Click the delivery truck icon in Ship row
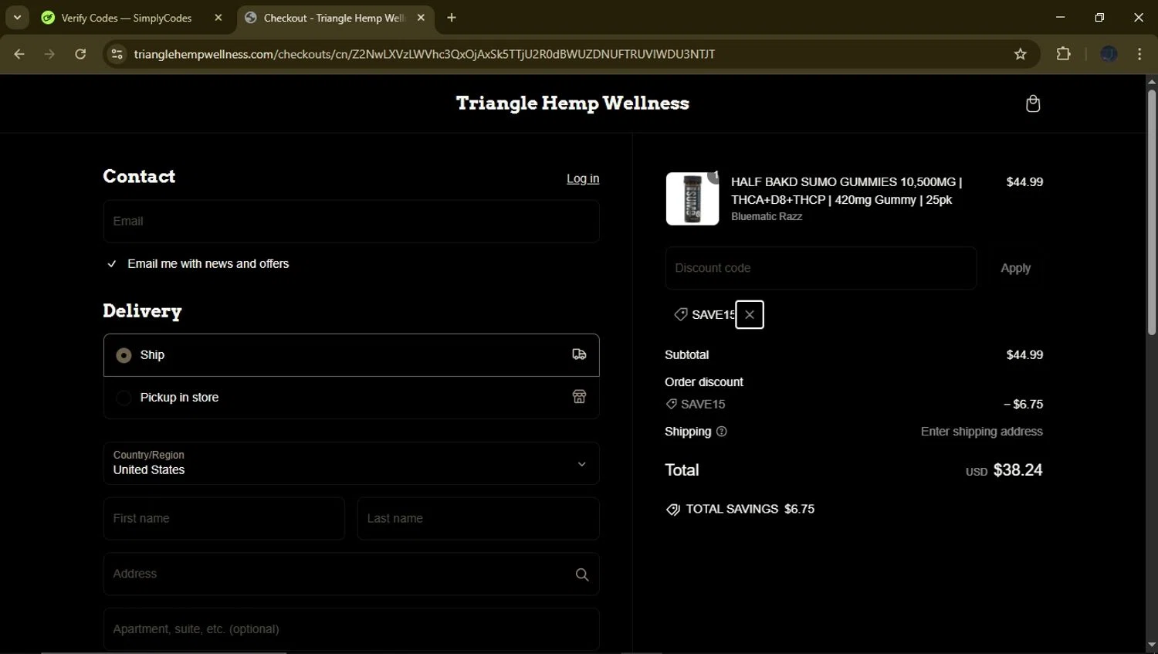 579,354
